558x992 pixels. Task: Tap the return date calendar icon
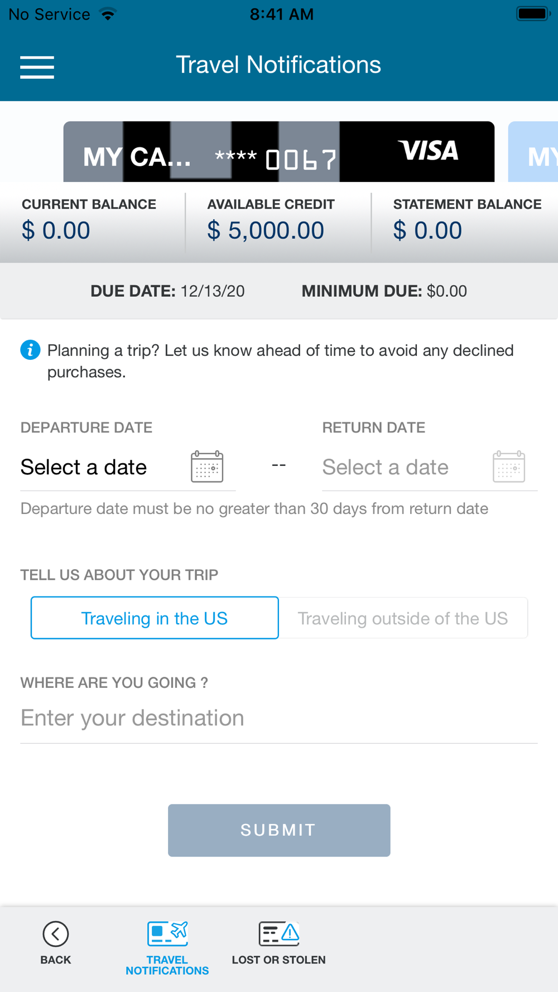point(508,466)
